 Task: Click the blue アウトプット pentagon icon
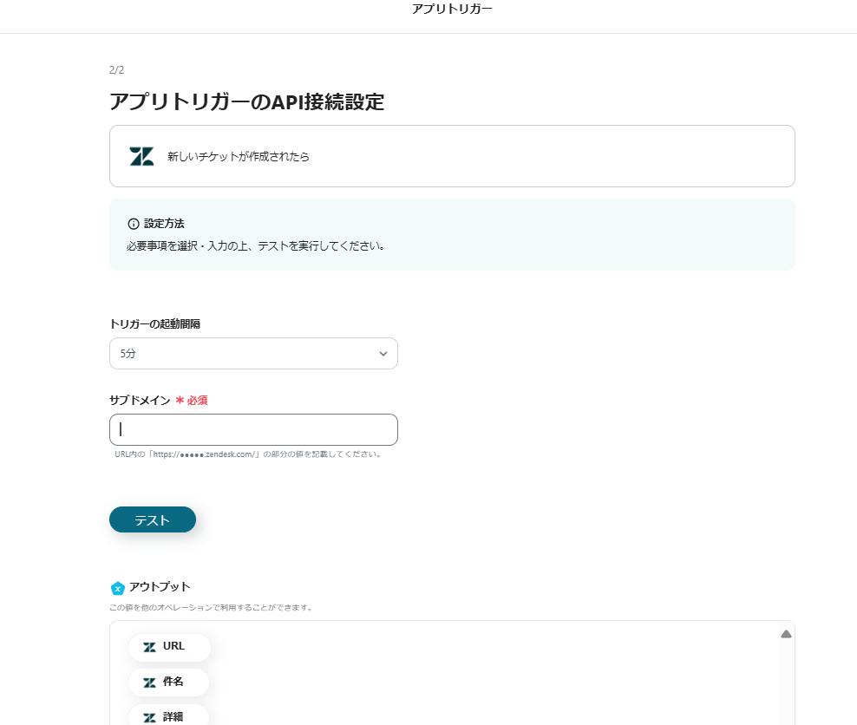117,589
